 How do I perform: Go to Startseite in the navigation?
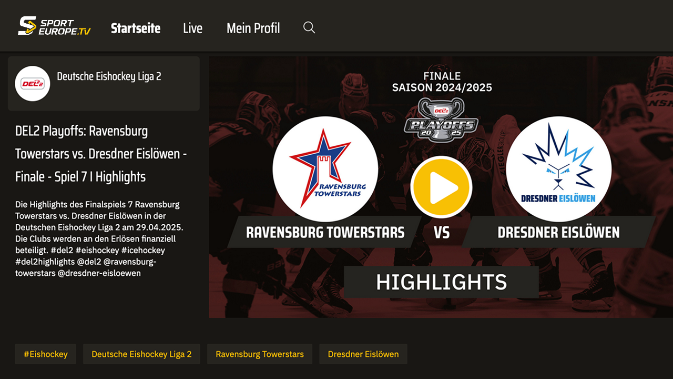(136, 28)
